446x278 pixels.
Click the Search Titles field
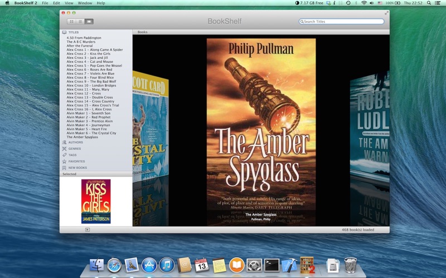click(x=341, y=21)
